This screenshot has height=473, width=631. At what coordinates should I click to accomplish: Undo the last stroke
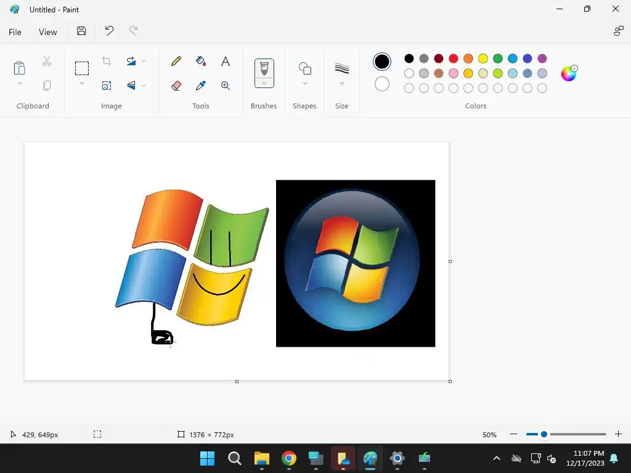tap(109, 31)
